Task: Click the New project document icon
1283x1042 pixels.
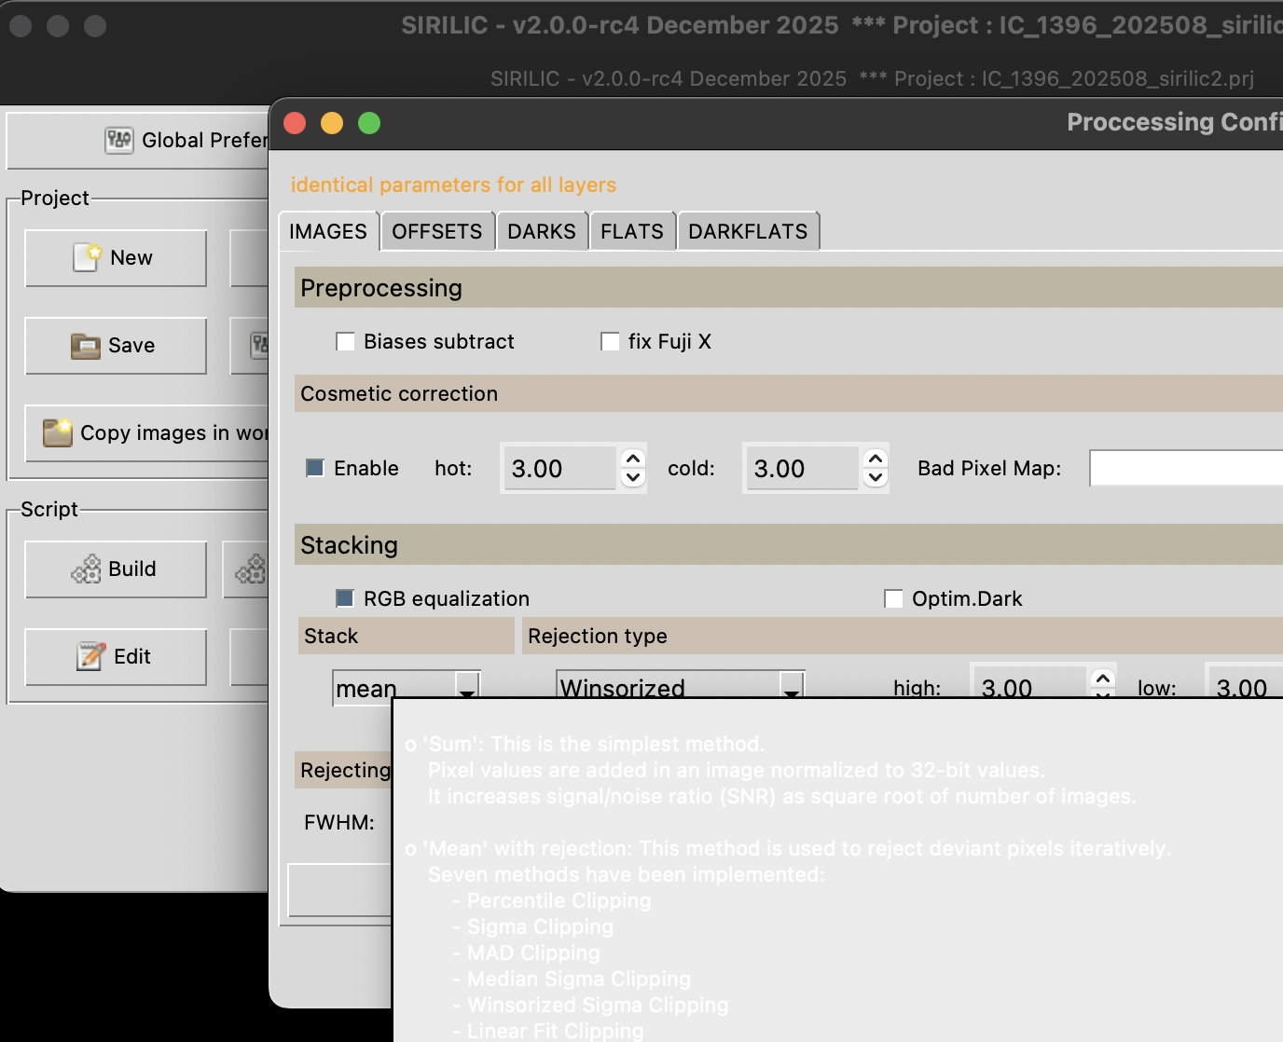Action: 87,257
